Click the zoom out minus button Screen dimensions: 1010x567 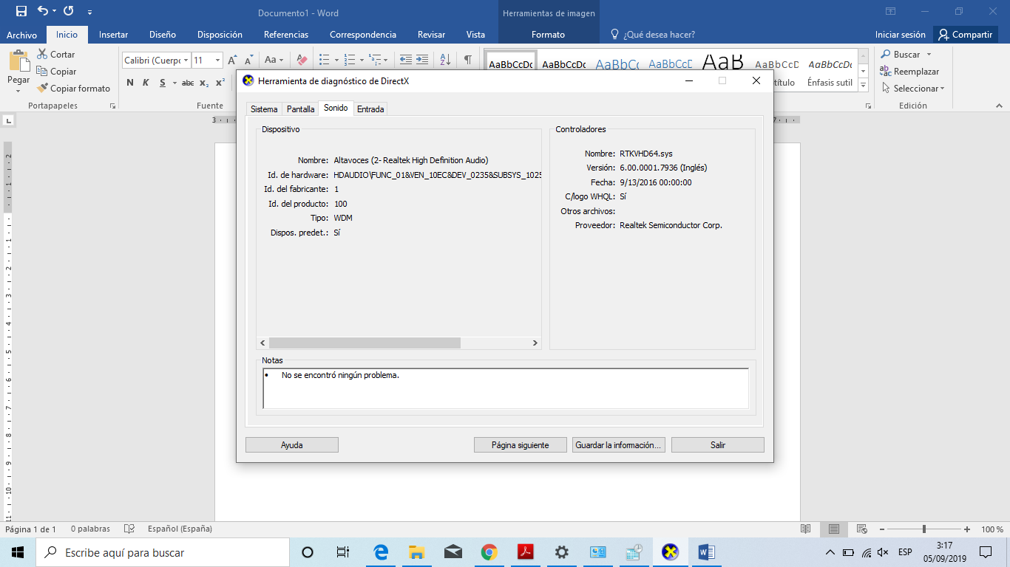(881, 529)
